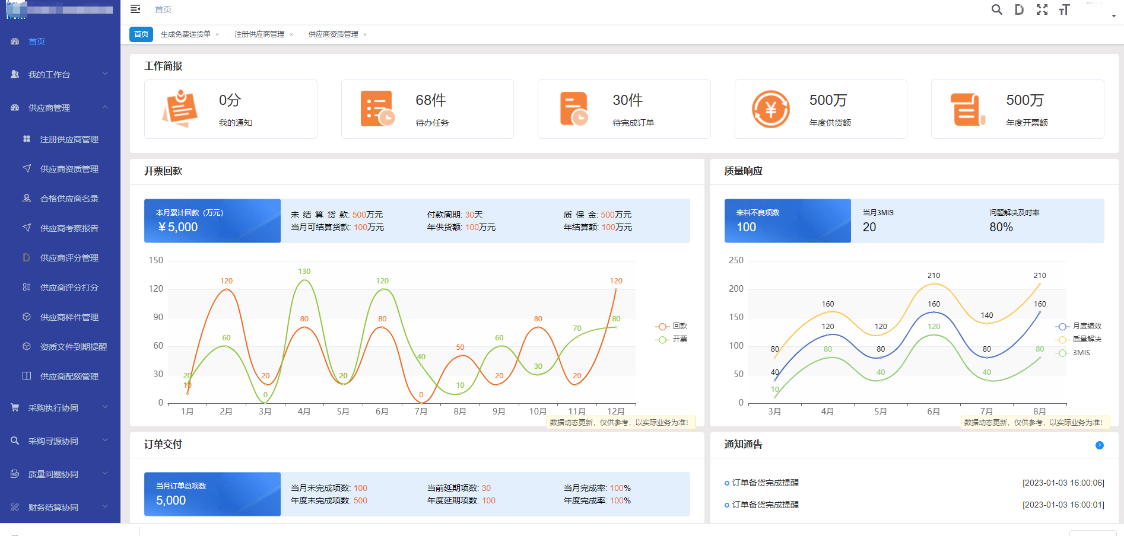Click the 年度开票额 invoice scroll icon

click(x=967, y=109)
